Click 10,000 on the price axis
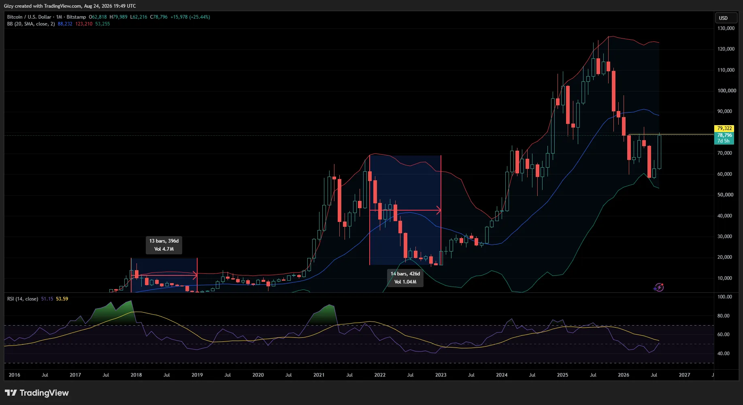743x405 pixels. coord(725,278)
